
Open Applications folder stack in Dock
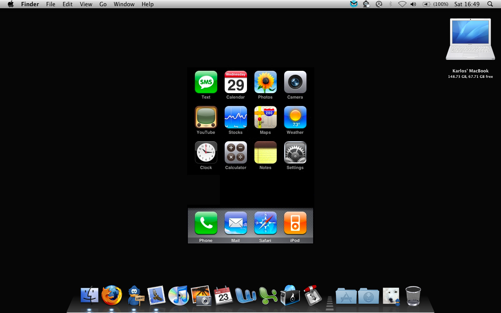346,296
